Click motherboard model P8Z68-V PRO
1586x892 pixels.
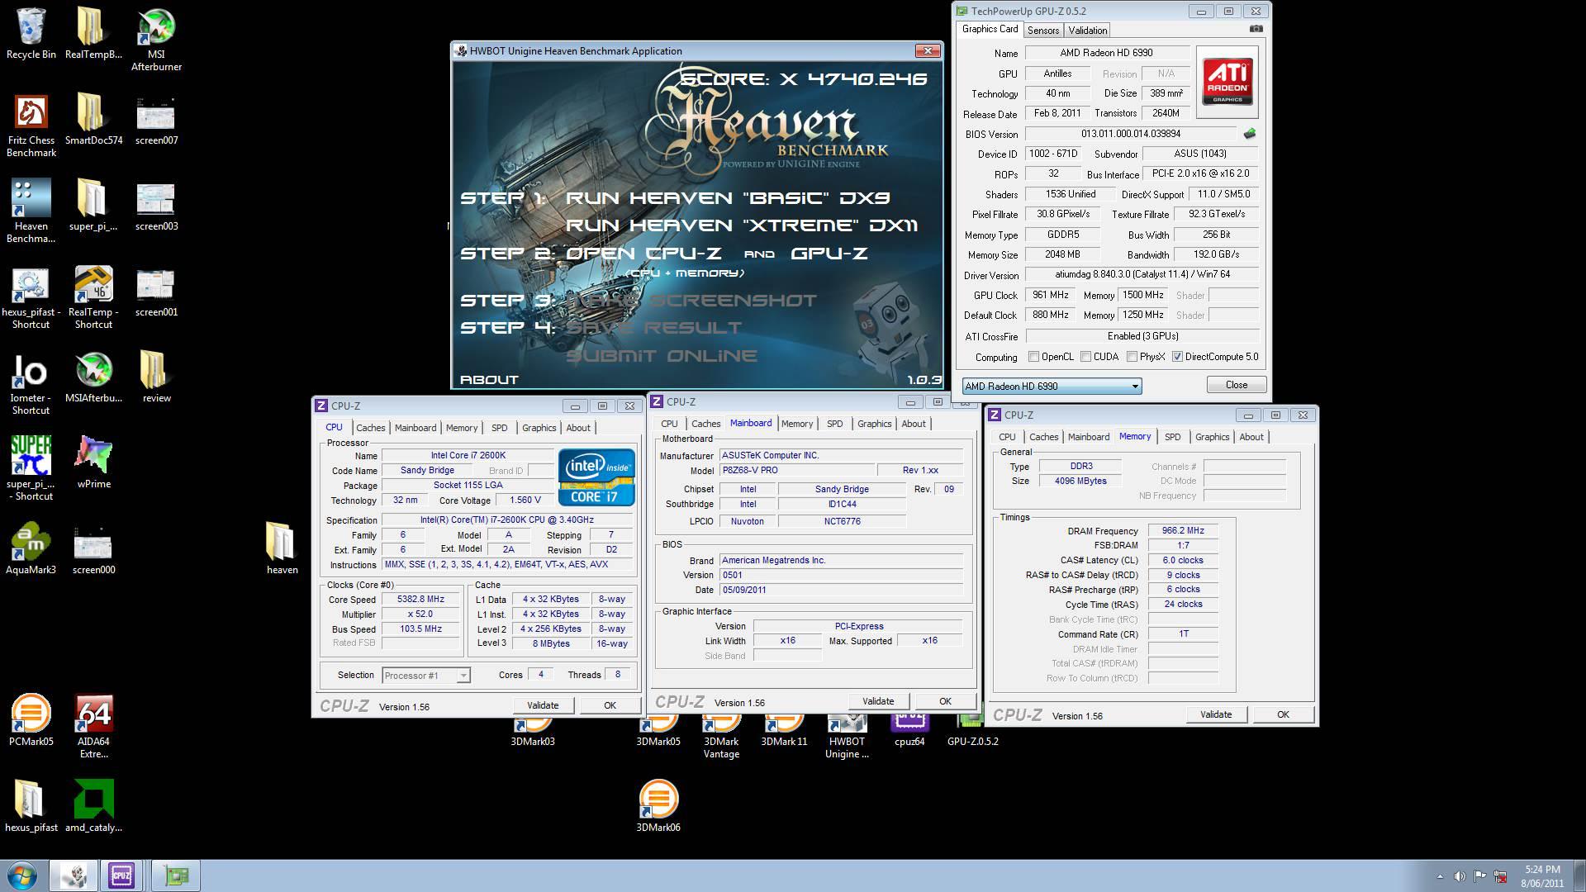click(x=795, y=470)
